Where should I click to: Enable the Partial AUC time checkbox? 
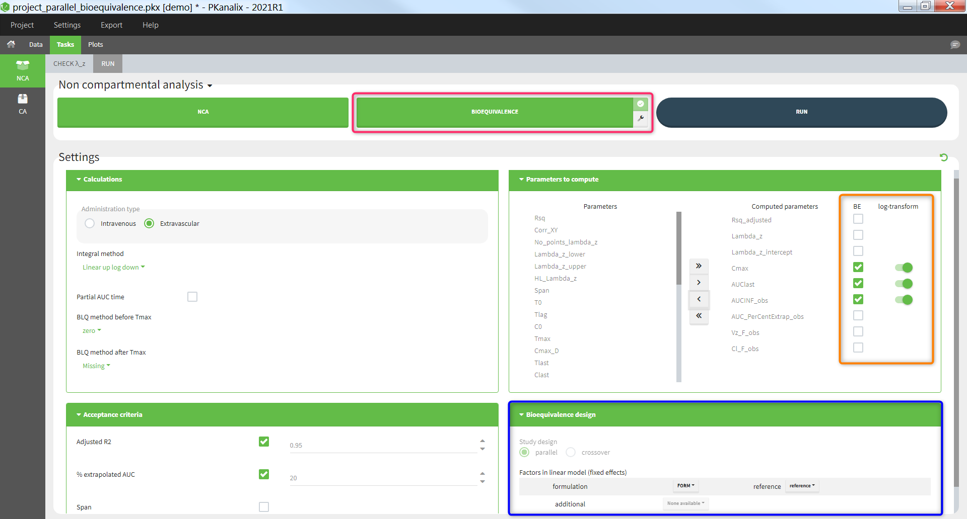pos(192,297)
